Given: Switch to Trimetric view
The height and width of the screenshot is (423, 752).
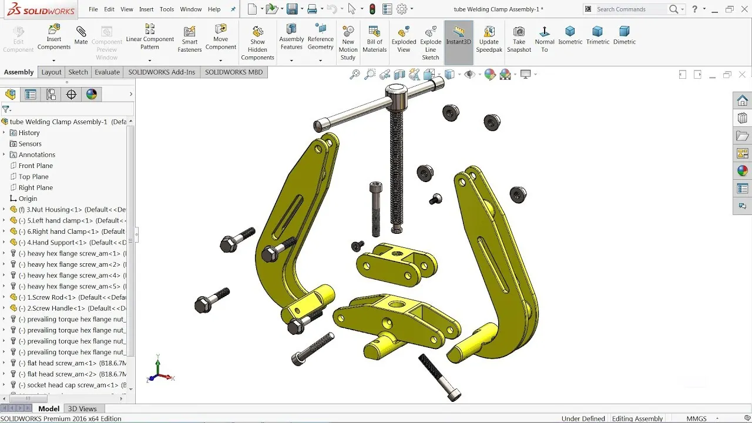Looking at the screenshot, I should click(597, 36).
